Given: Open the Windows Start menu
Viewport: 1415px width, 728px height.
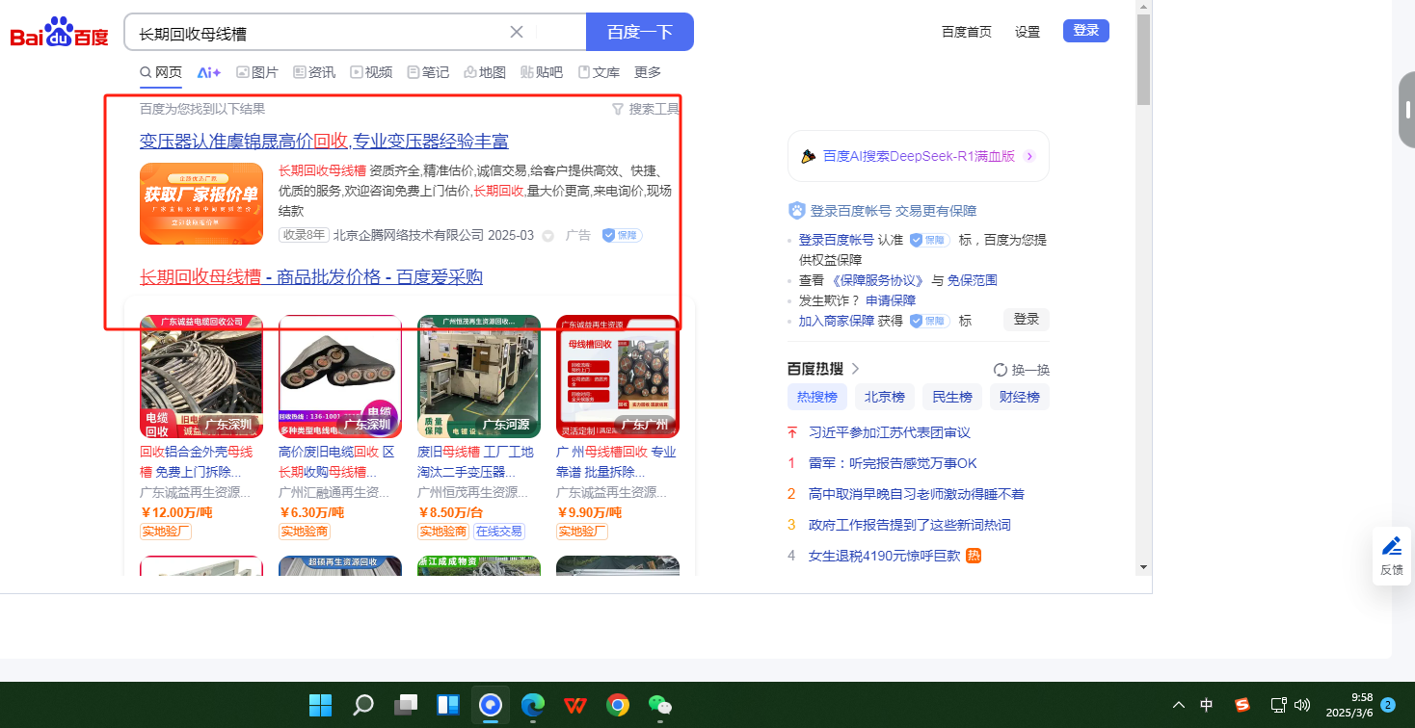Looking at the screenshot, I should [321, 705].
